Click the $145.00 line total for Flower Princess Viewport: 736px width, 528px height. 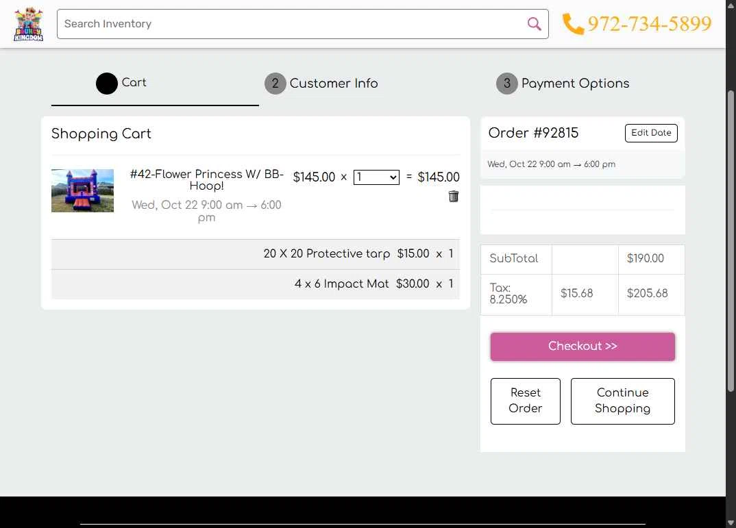coord(439,177)
